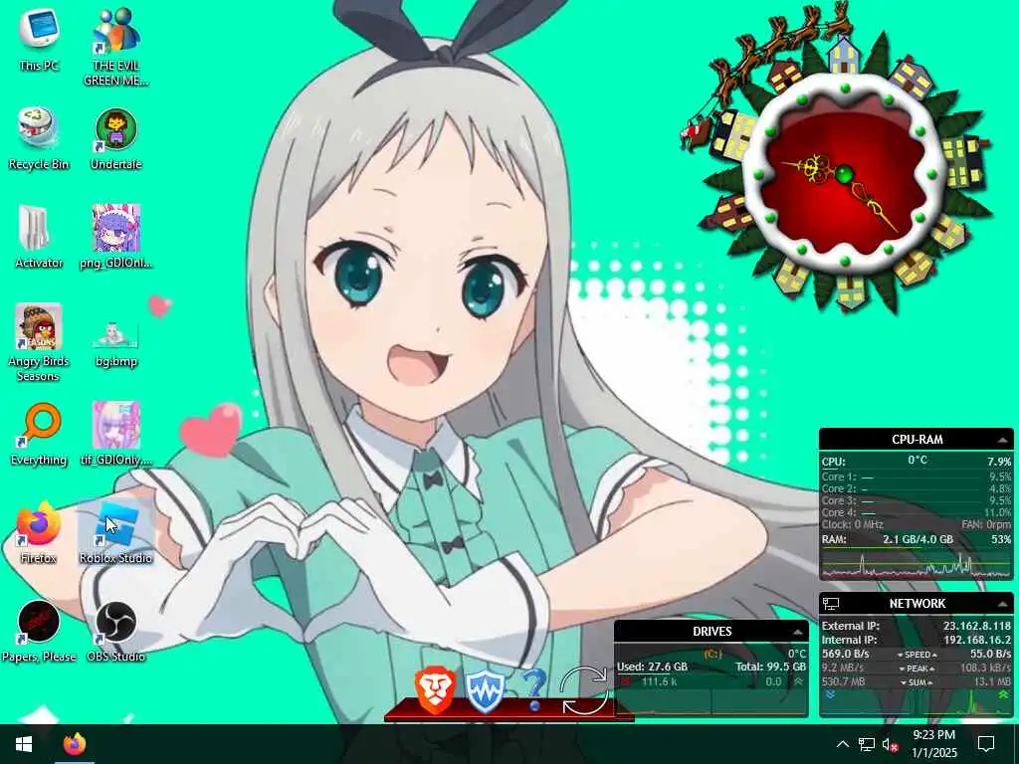Click the RAM usage 2.1 GB/4.0 GB

[917, 540]
